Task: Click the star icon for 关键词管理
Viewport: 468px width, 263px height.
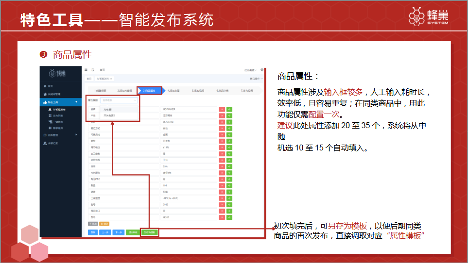Action: coord(45,94)
